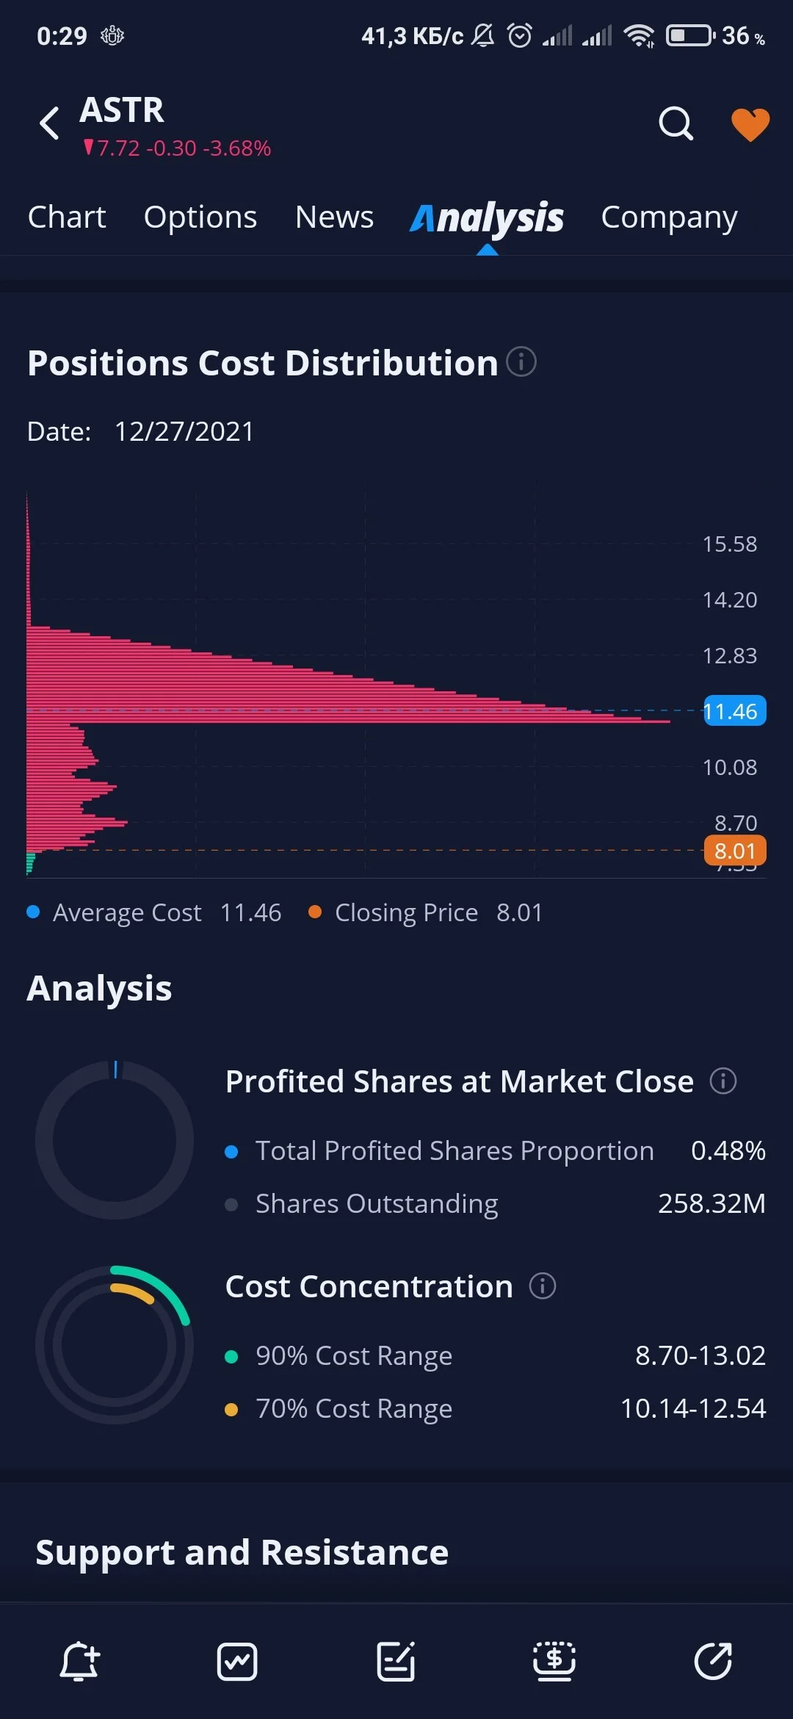Tap the back arrow next to ASTR
793x1719 pixels.
tap(49, 123)
